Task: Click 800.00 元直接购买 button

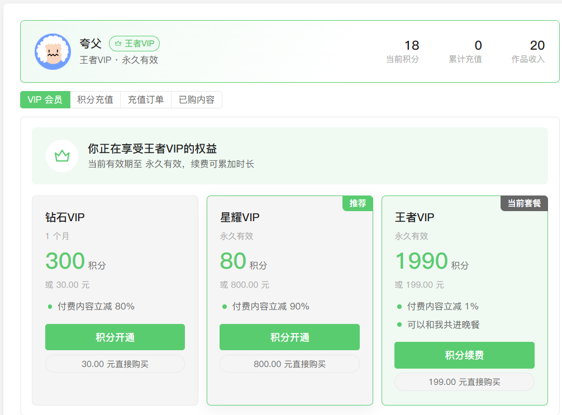Action: [289, 364]
